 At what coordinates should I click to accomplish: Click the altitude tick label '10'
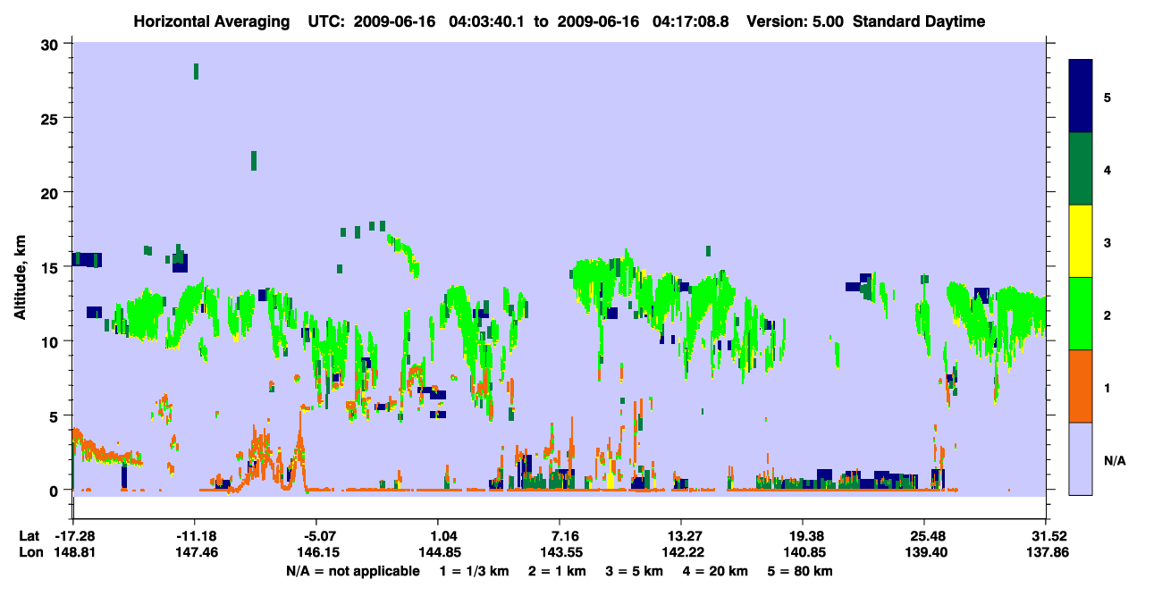tap(52, 341)
